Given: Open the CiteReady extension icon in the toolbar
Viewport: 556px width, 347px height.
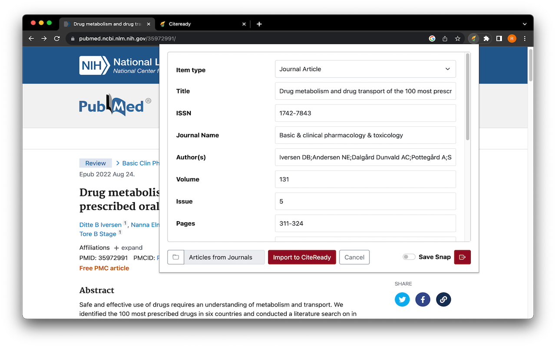Looking at the screenshot, I should [x=473, y=38].
